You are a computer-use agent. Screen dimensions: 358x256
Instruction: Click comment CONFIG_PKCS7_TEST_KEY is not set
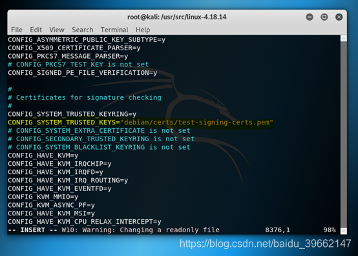coord(78,64)
